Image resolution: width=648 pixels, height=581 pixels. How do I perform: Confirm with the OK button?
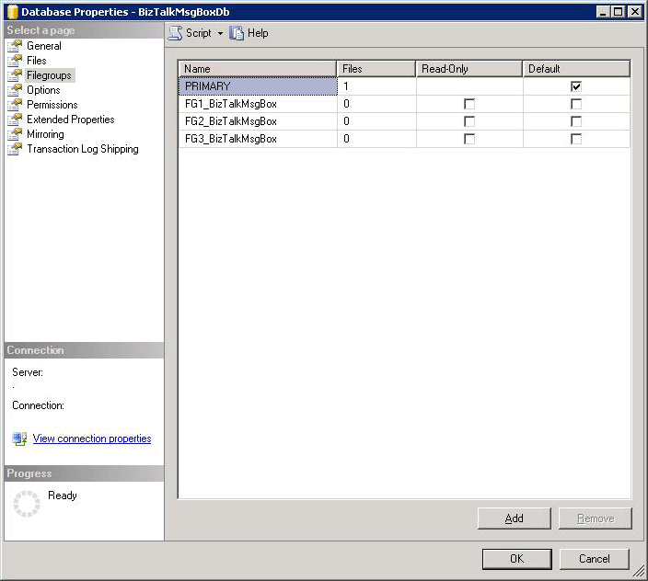pyautogui.click(x=516, y=559)
